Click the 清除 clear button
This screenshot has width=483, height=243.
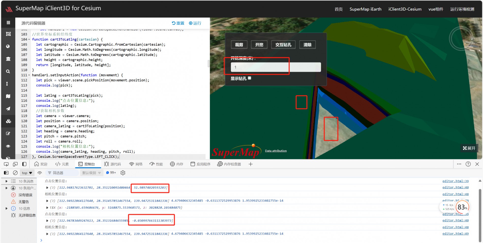[x=307, y=45]
